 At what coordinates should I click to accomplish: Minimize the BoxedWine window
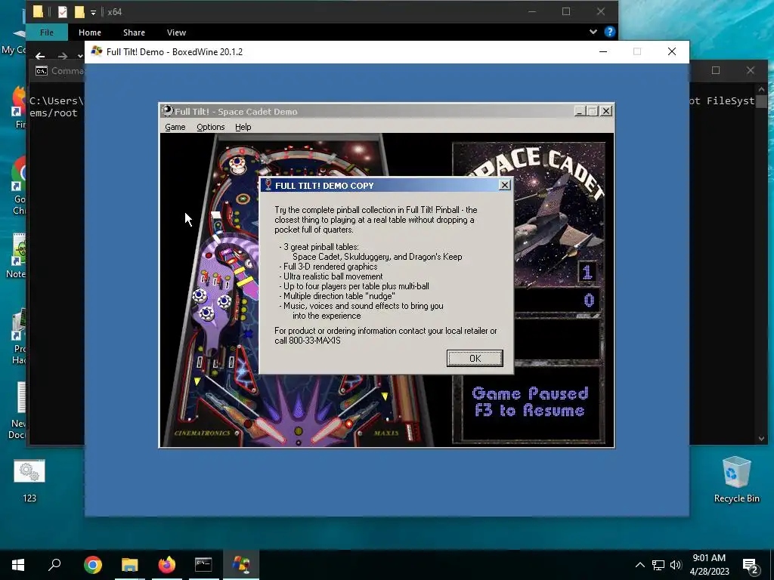602,52
